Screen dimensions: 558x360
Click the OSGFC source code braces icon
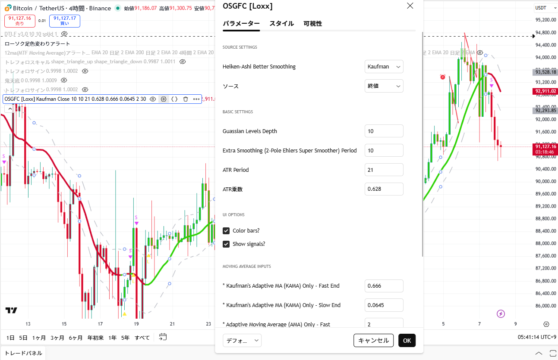click(x=174, y=99)
